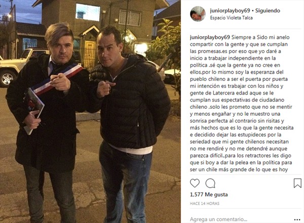This screenshot has height=223, width=304.
Task: Click juniorplayboy69 username in the header
Action: pos(230,11)
